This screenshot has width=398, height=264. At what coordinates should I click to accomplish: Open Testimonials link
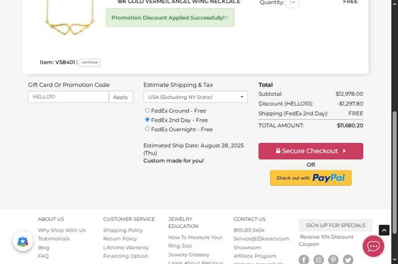pos(53,239)
